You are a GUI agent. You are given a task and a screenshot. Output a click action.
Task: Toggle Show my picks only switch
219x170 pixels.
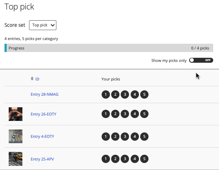(x=201, y=60)
